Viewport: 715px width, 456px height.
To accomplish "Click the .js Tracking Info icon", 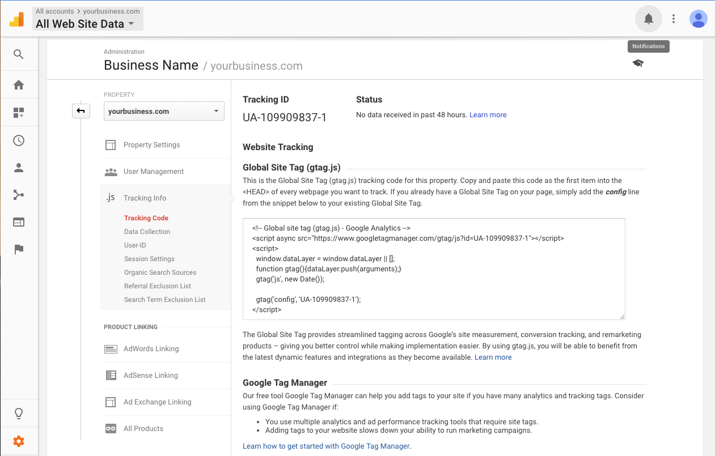I will [x=111, y=198].
